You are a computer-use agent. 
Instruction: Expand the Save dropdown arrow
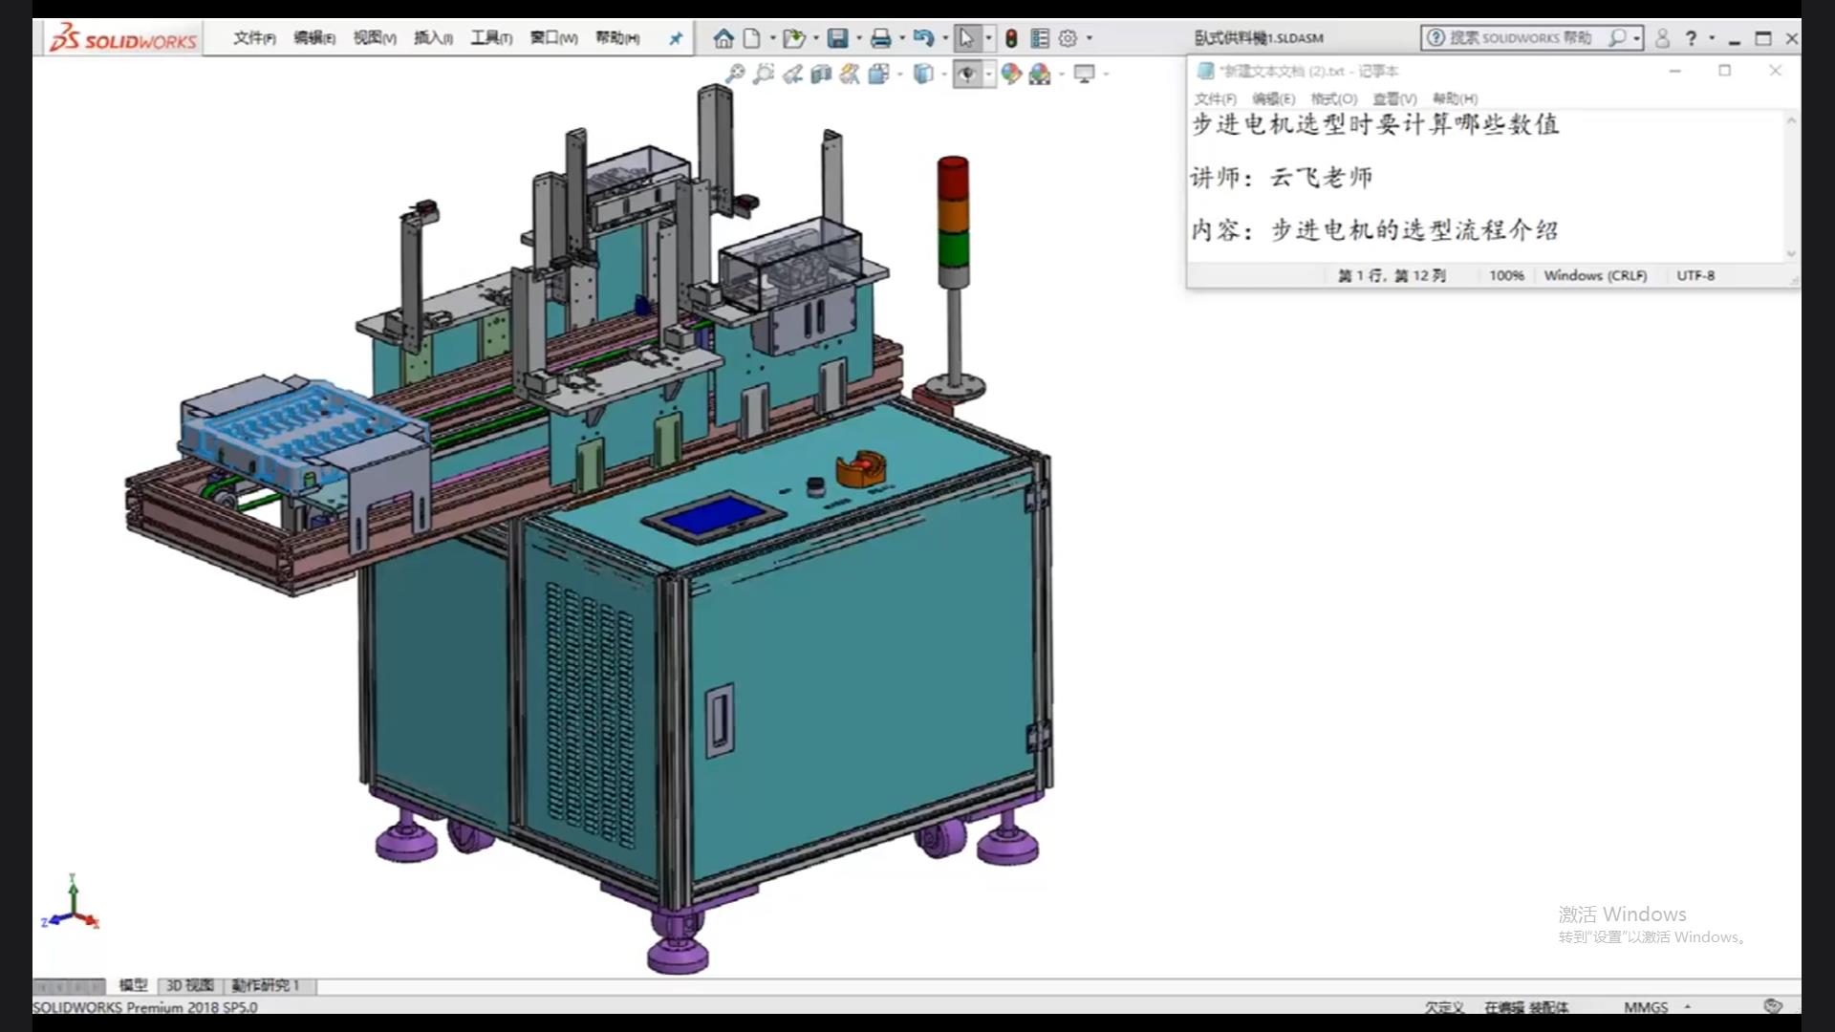(858, 38)
